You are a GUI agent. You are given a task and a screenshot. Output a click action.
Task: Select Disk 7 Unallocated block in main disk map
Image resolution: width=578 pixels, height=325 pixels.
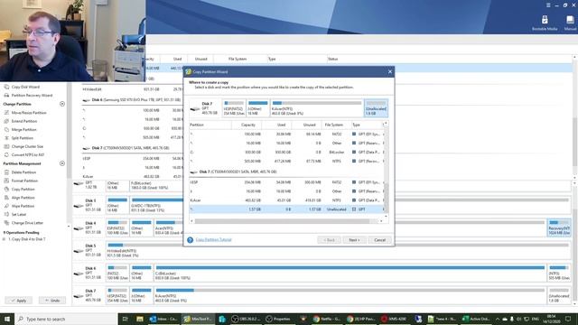click(559, 295)
